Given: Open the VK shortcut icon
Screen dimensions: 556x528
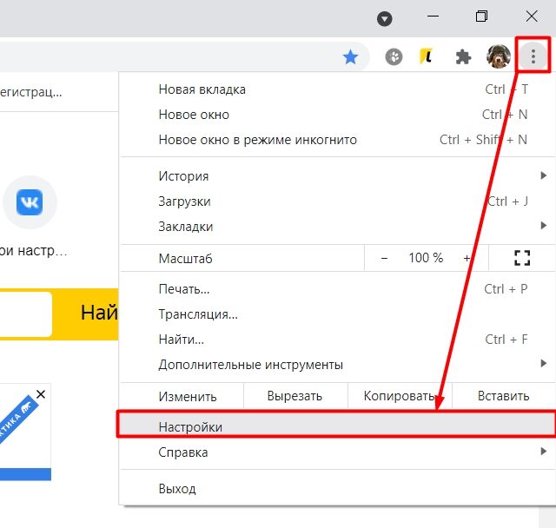Looking at the screenshot, I should 30,203.
